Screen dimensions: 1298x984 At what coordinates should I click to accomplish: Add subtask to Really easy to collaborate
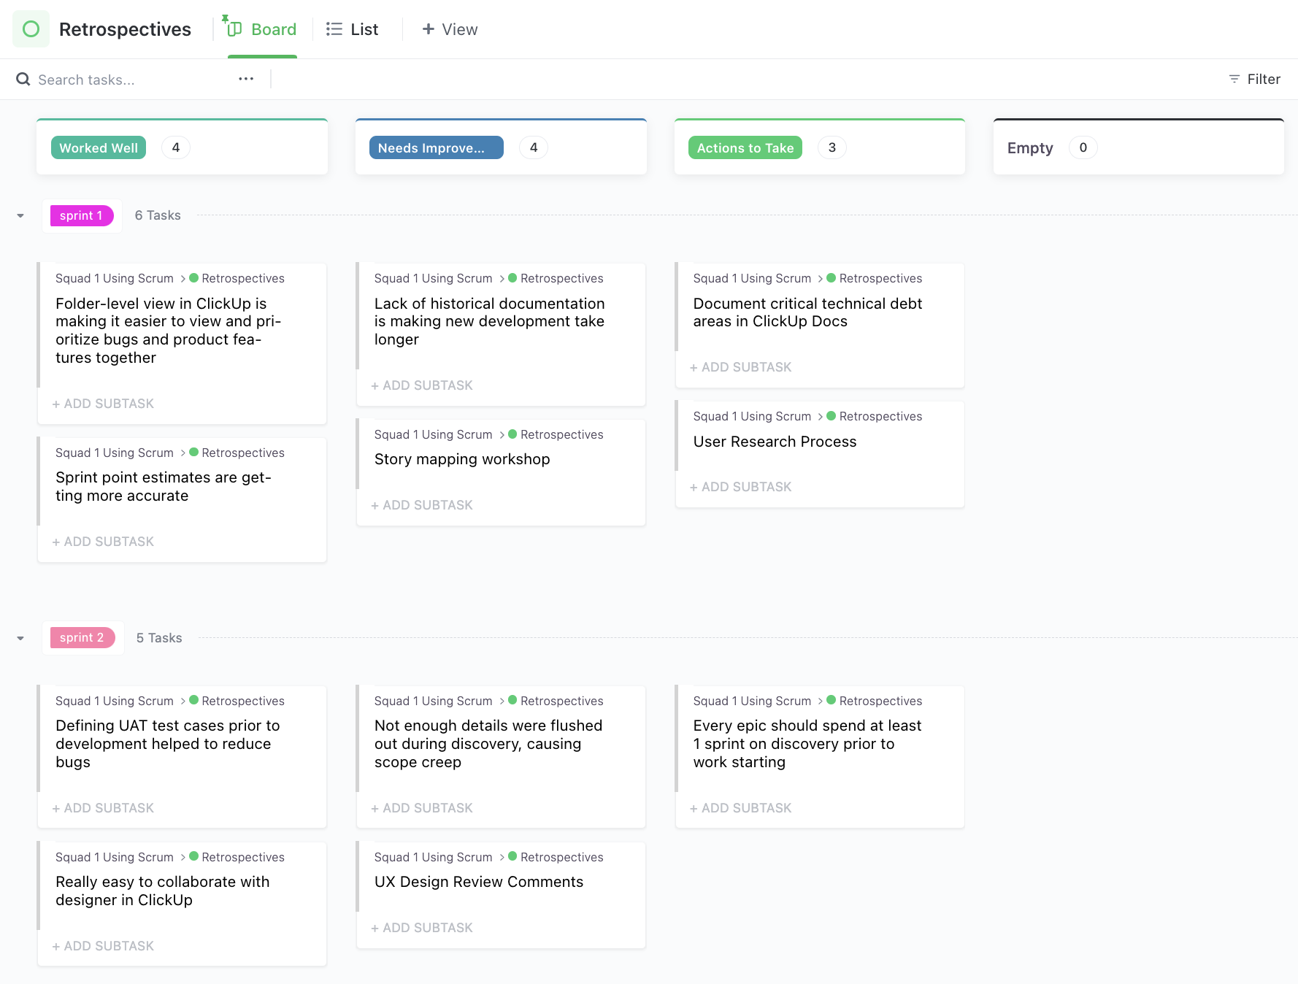[103, 946]
